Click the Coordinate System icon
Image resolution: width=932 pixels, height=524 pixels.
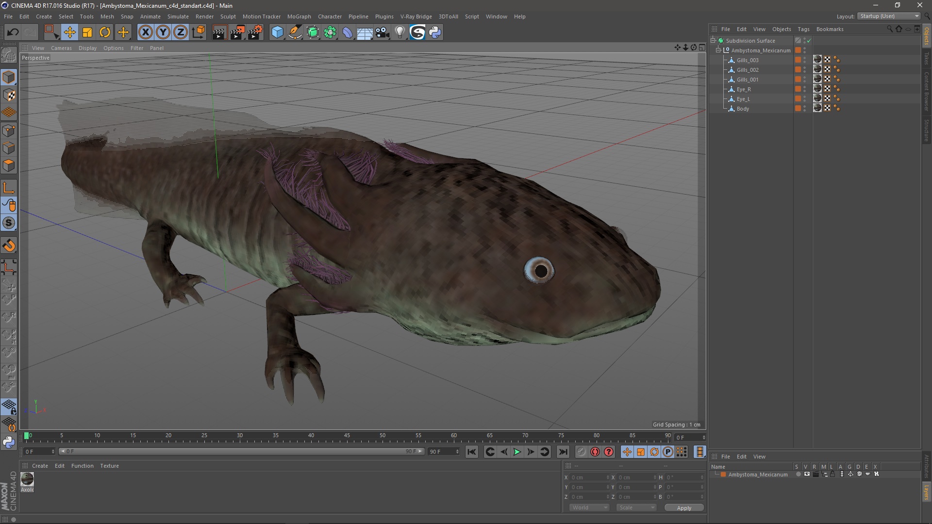coord(198,33)
